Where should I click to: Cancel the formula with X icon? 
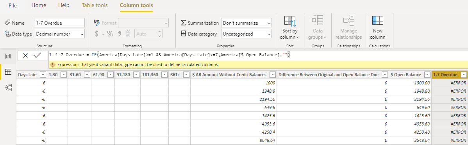[25, 55]
